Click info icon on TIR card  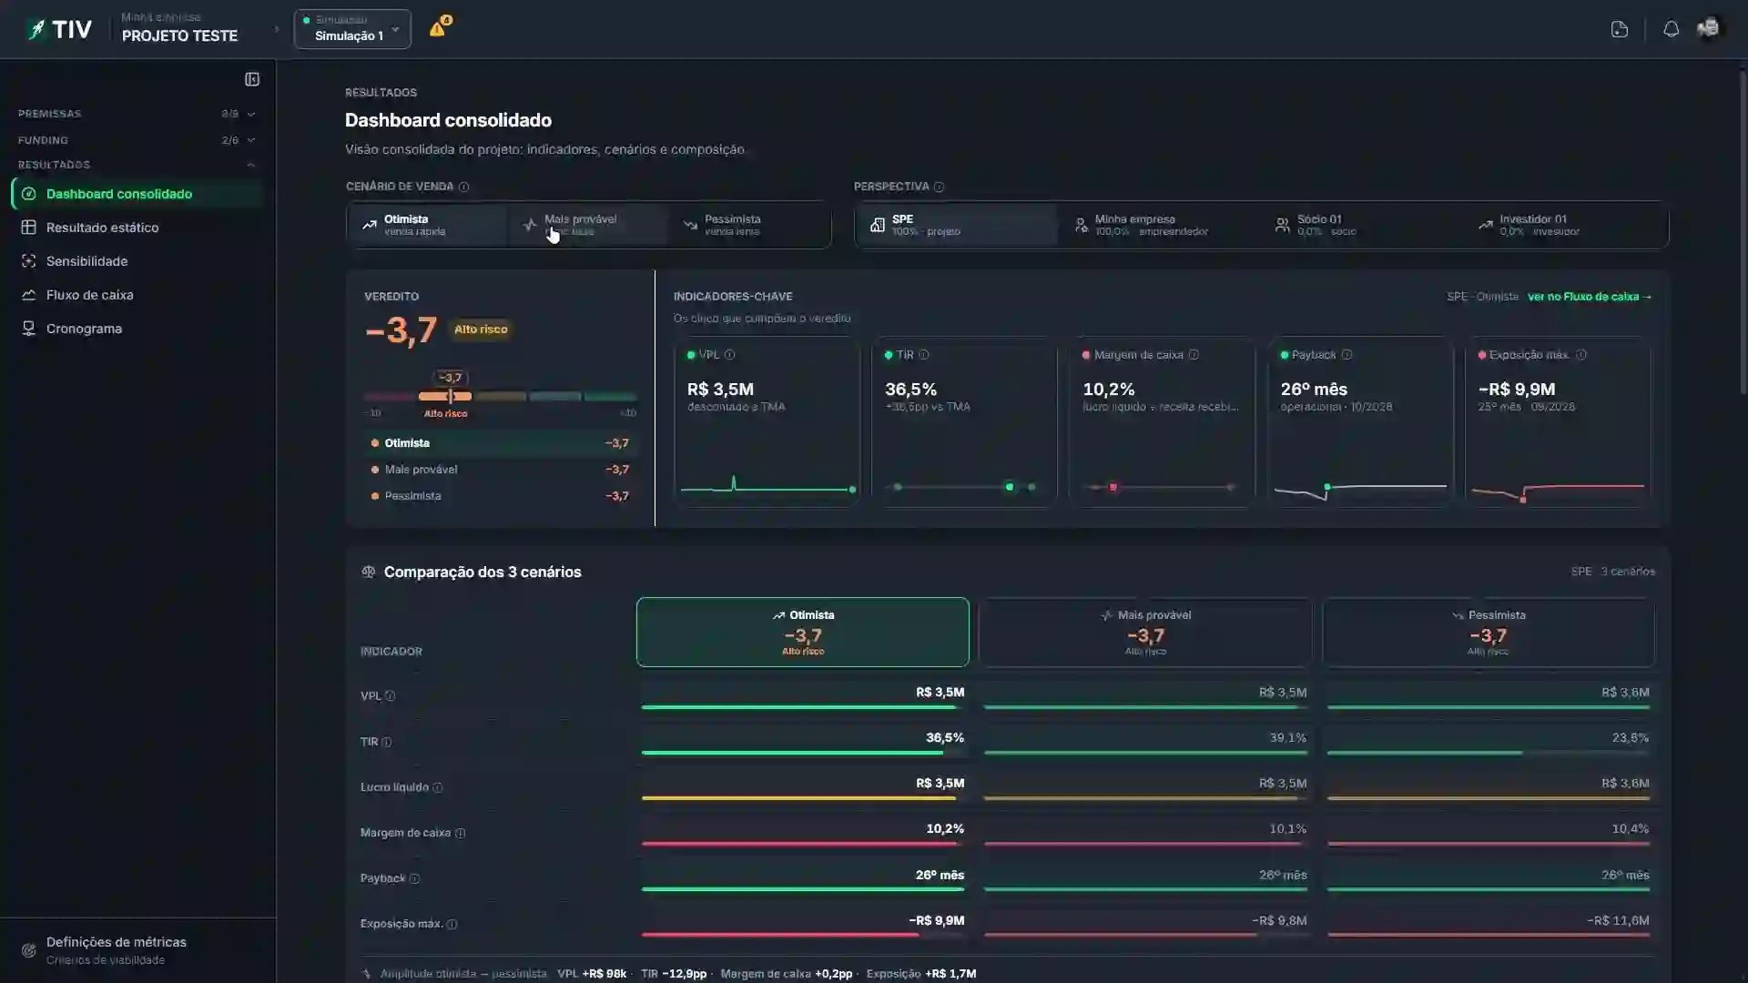tap(923, 355)
